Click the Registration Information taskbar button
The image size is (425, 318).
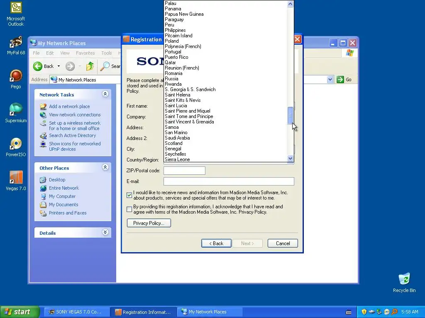[143, 312]
